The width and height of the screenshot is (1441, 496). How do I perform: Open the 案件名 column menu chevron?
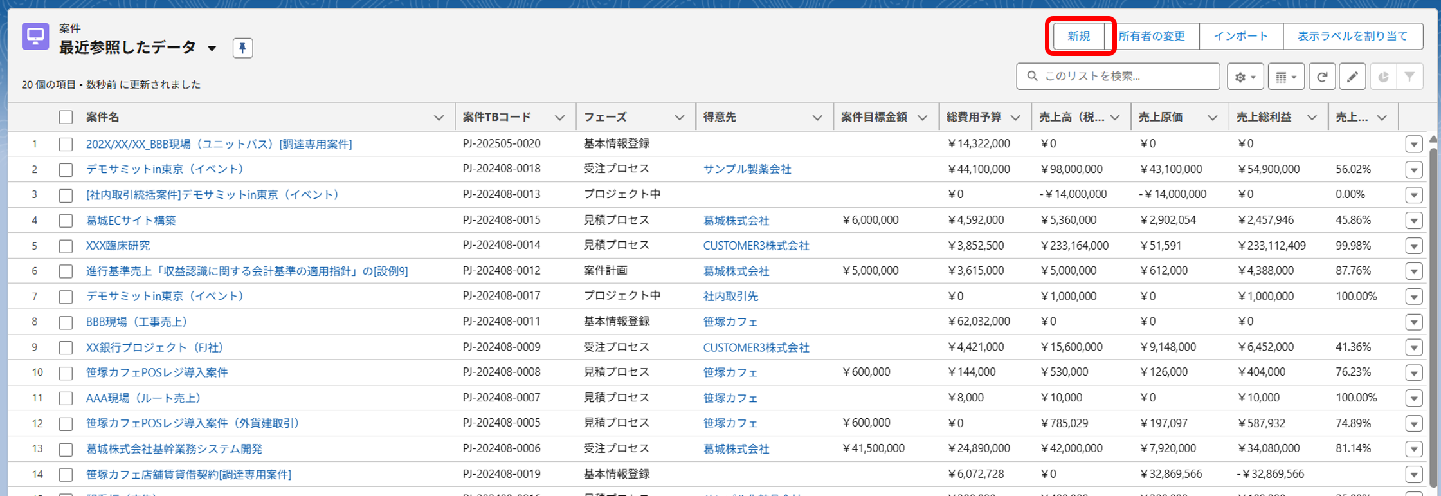(439, 118)
